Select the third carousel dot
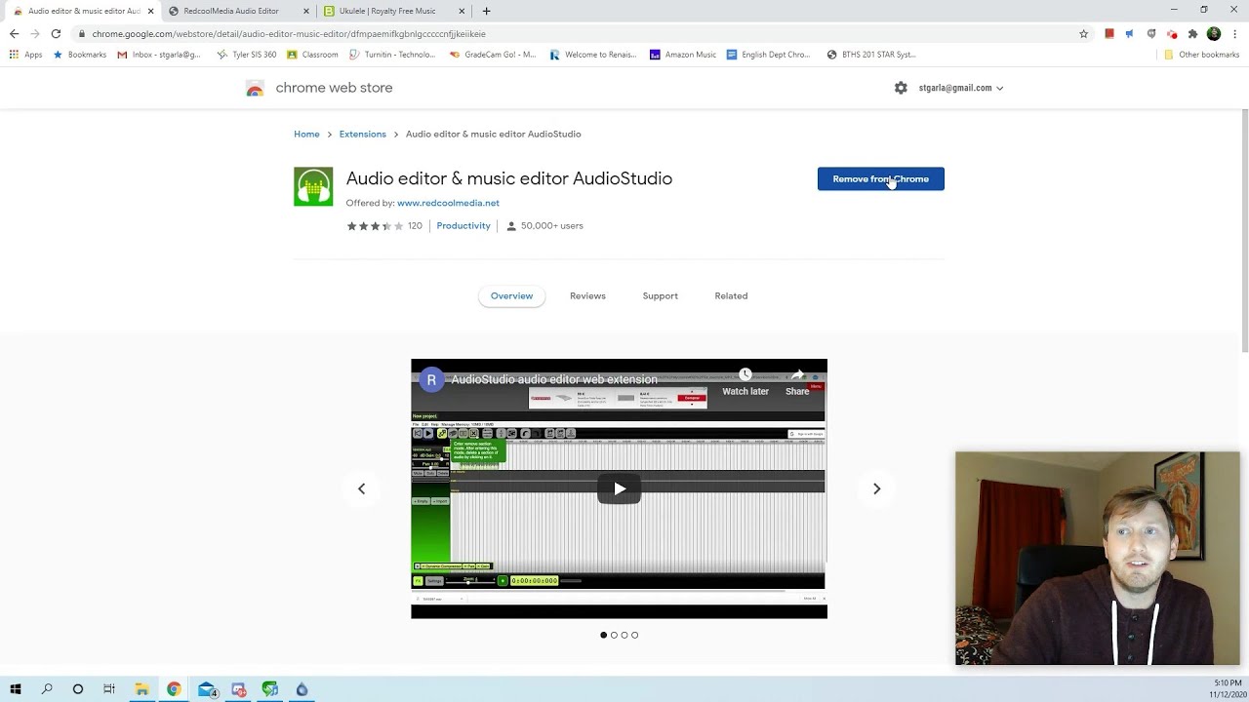Viewport: 1249px width, 702px height. pyautogui.click(x=624, y=635)
